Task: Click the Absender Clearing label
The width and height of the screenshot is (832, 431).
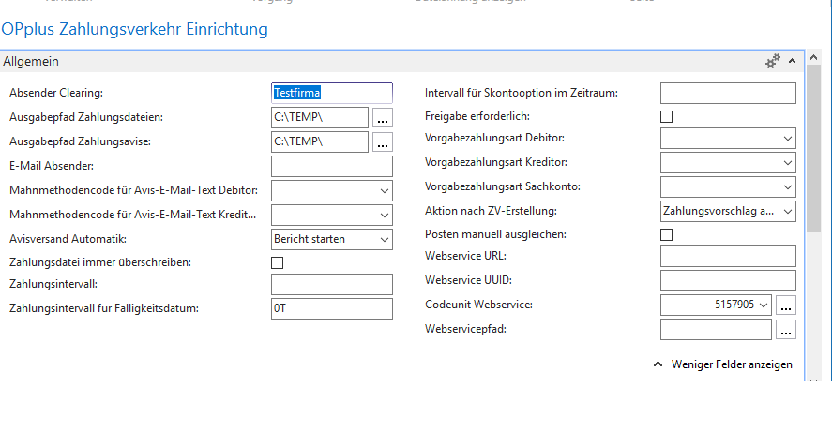Action: pos(56,93)
